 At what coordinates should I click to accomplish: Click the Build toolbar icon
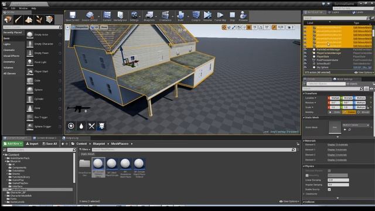tap(180, 16)
